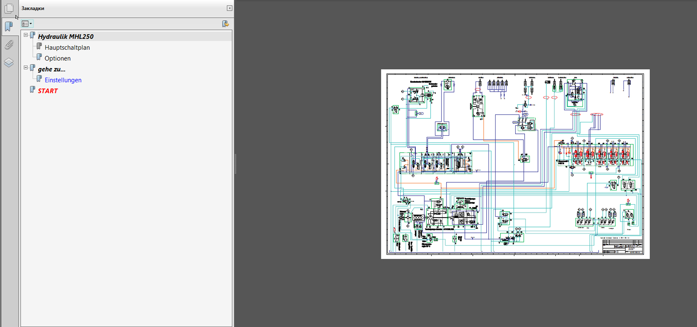Show the Layers panel

pos(9,63)
